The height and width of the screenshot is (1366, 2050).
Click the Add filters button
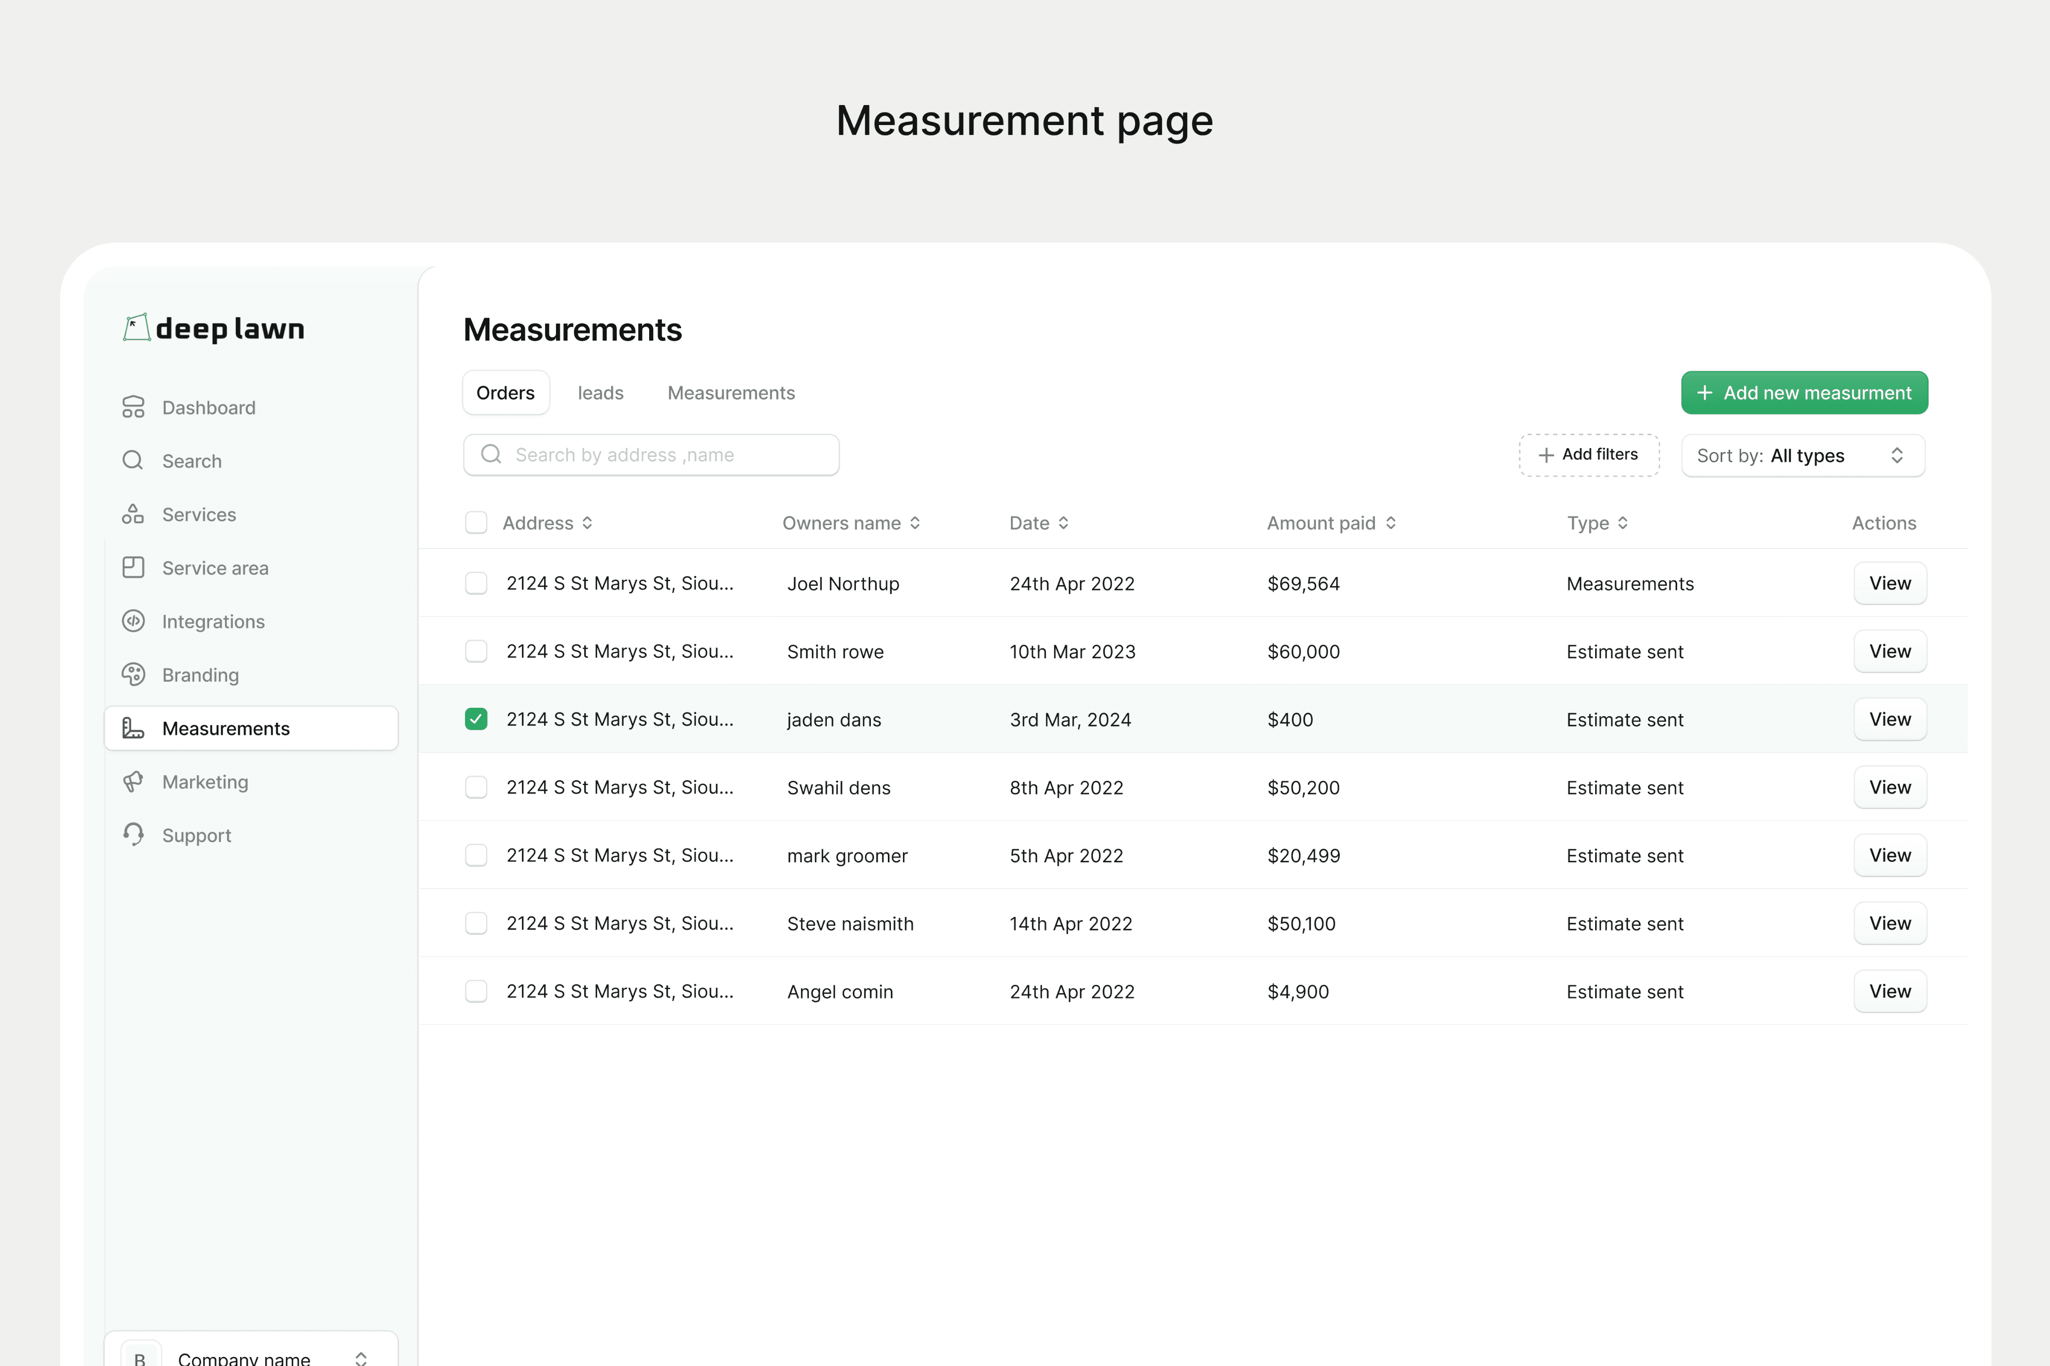[x=1588, y=455]
